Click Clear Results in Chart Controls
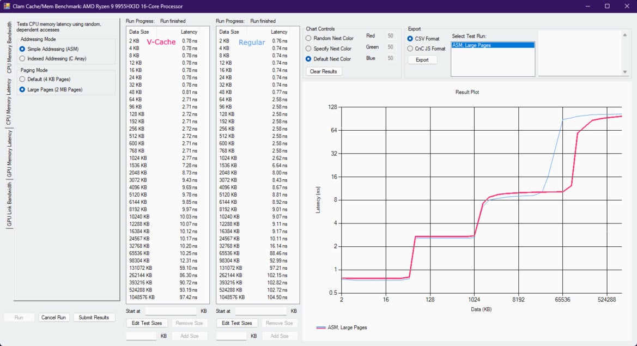 [x=323, y=71]
